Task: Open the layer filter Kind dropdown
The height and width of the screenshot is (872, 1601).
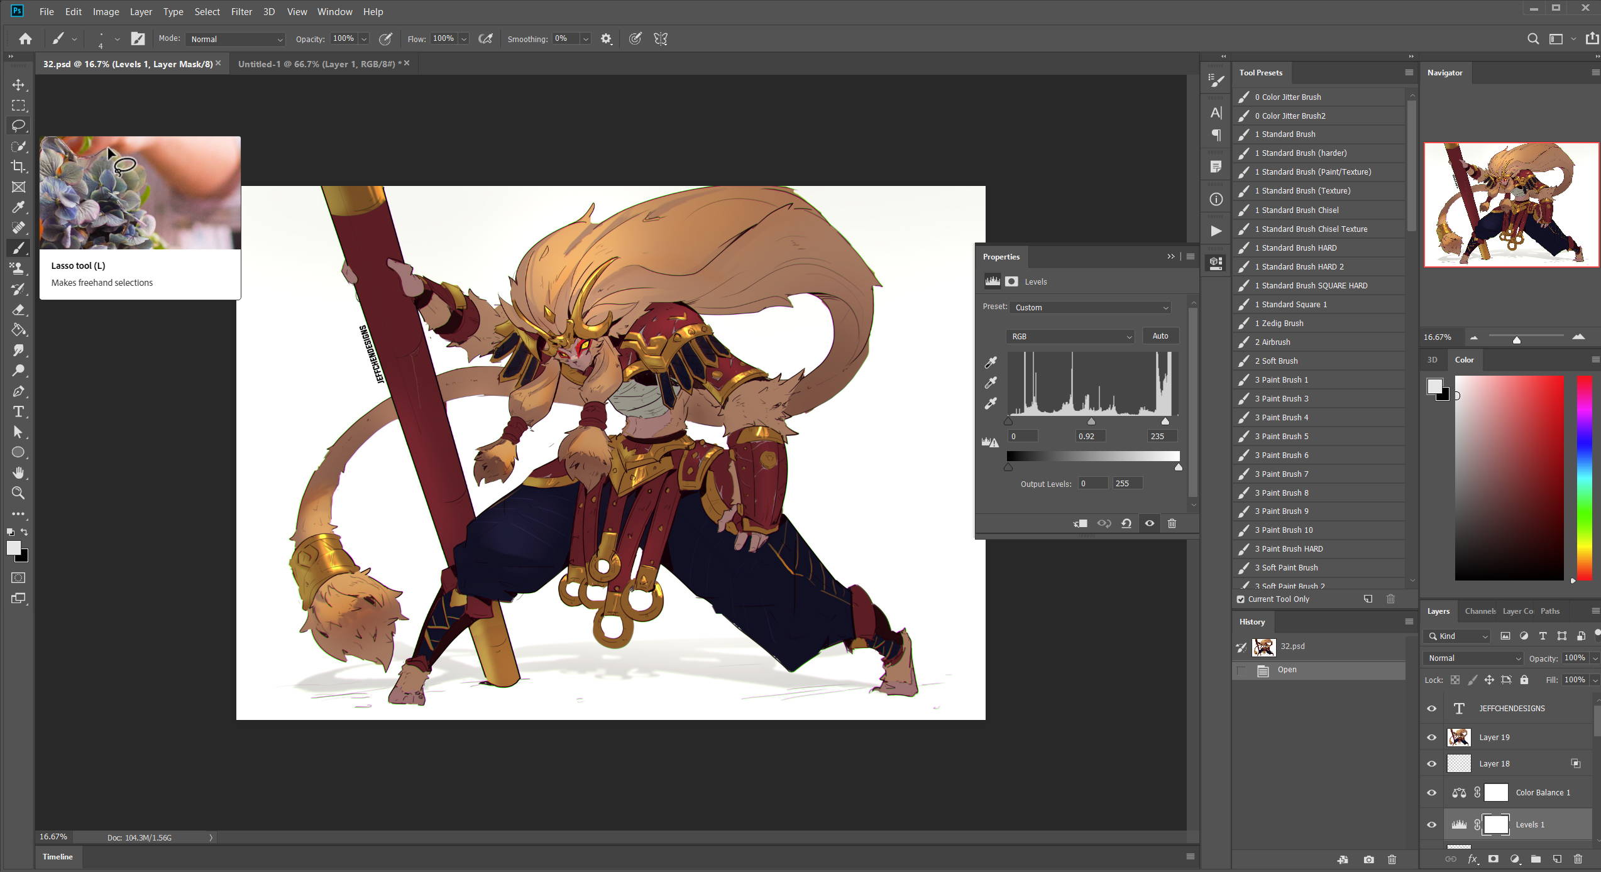Action: [x=1456, y=636]
